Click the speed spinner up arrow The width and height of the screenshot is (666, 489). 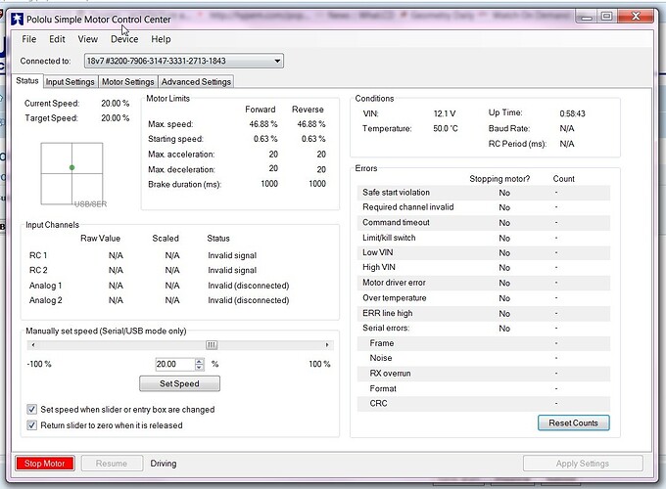tap(200, 360)
